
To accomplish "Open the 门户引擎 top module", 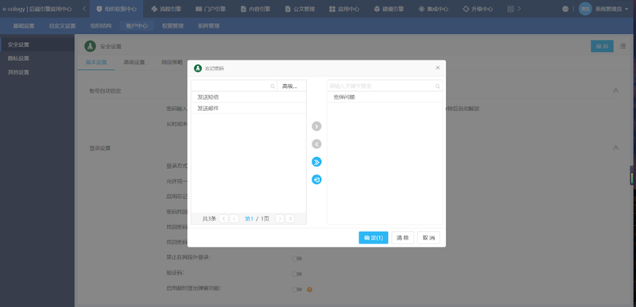I will 211,9.
